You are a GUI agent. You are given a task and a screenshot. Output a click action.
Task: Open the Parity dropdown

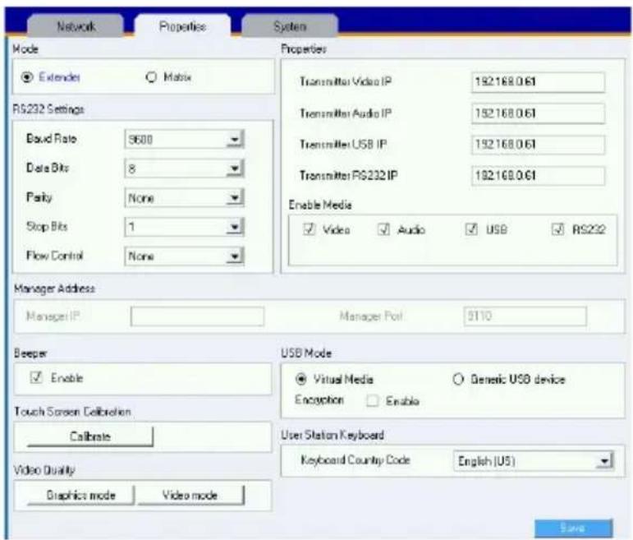pos(185,197)
